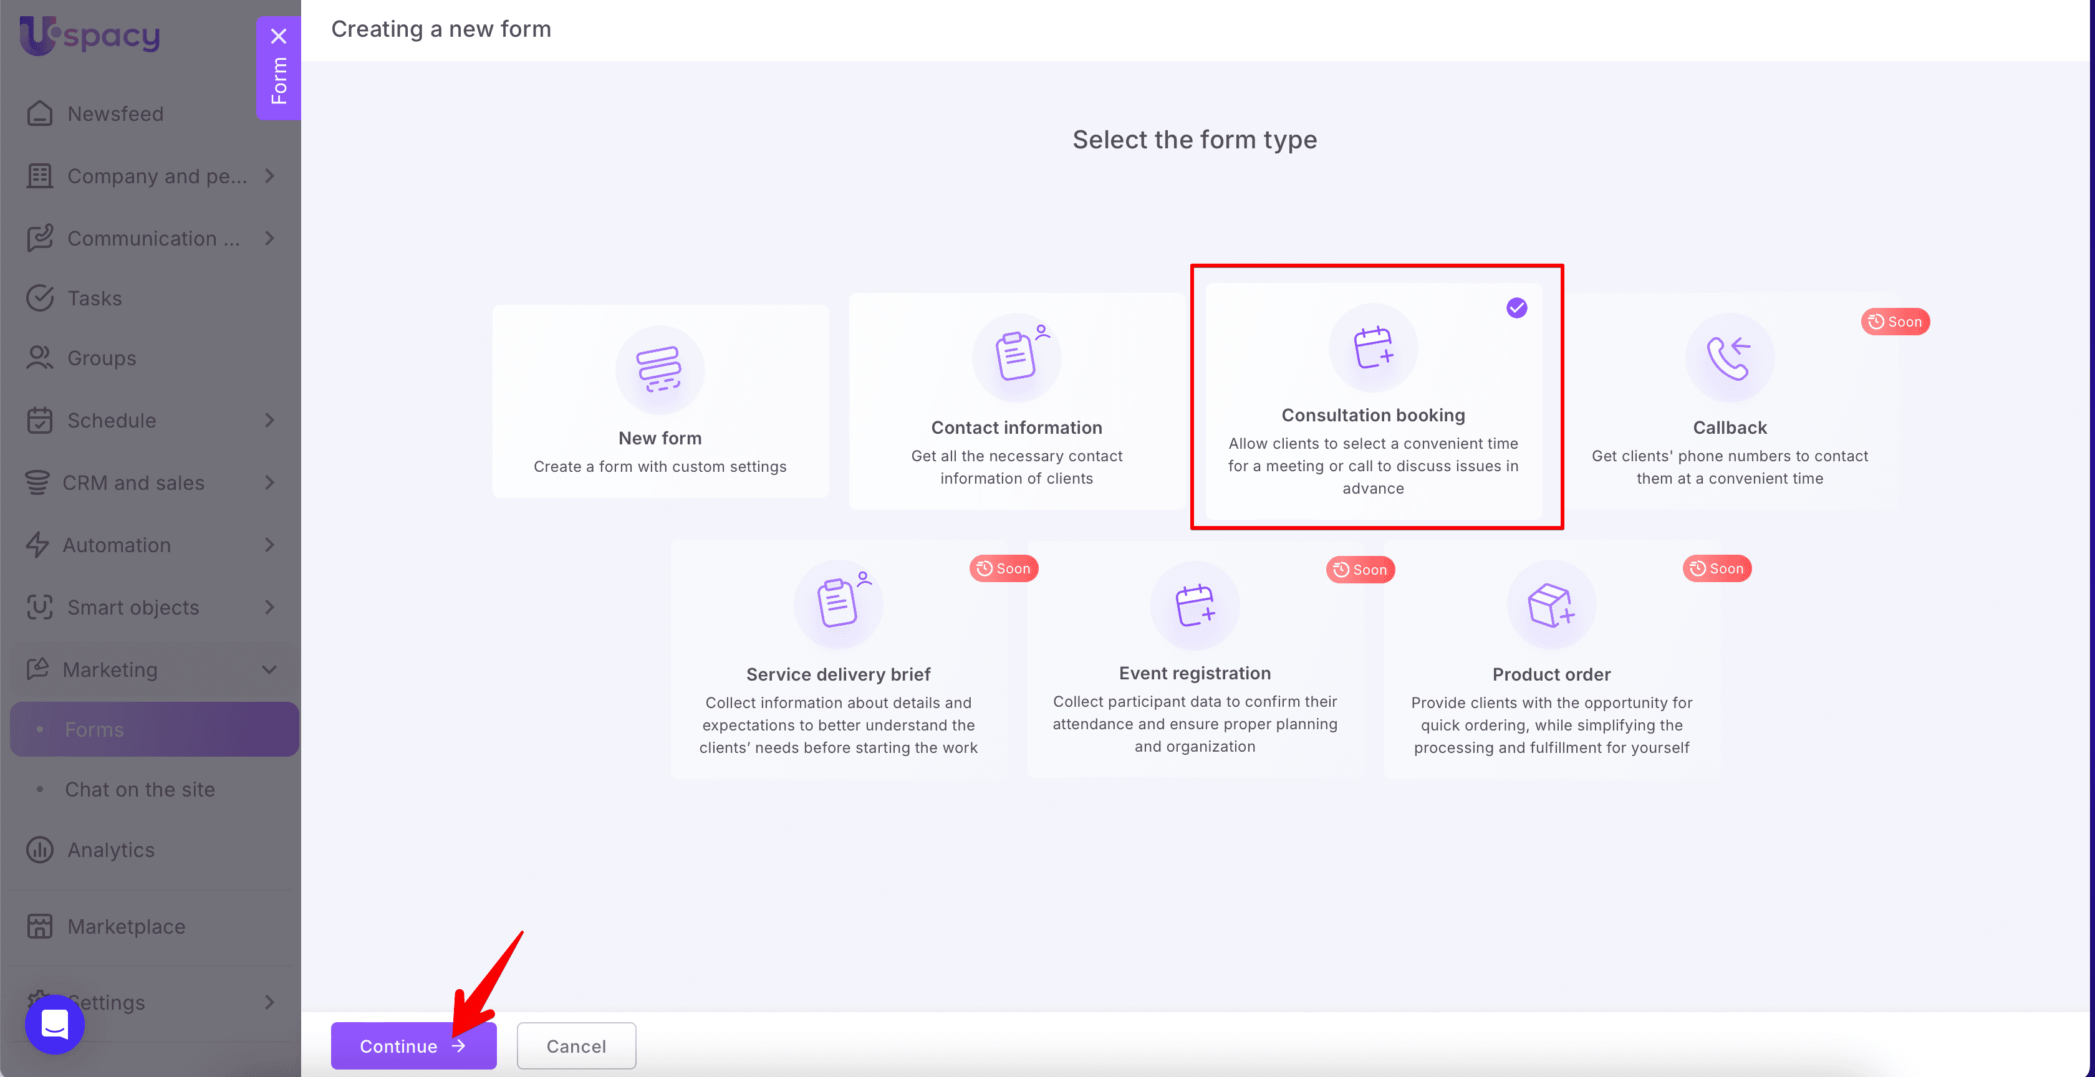Open the Marketplace section
Screen dimensions: 2095x1077
point(125,926)
